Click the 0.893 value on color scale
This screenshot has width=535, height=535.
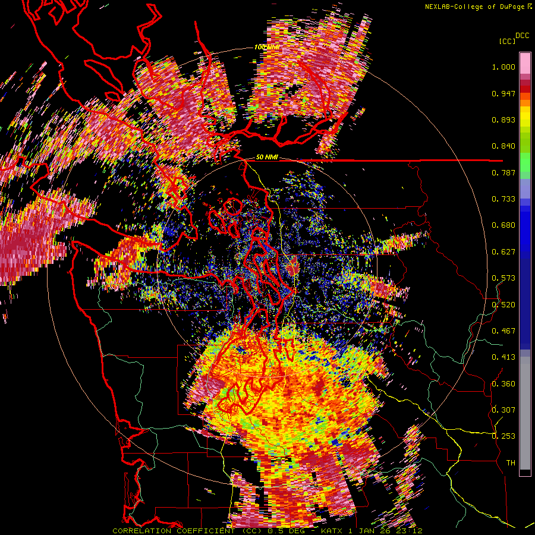coord(503,119)
